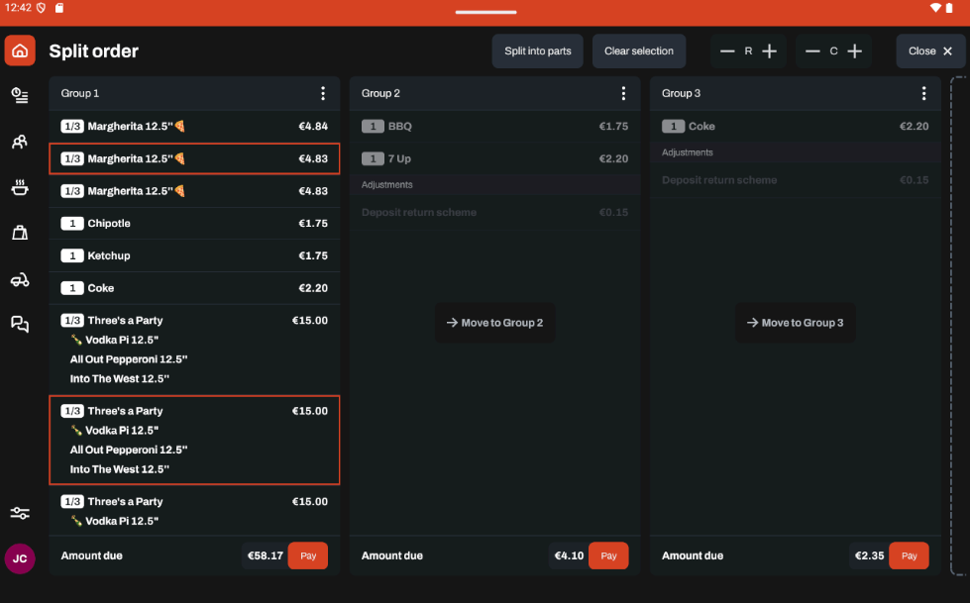Decrease the C count with minus
970x603 pixels.
(x=812, y=51)
